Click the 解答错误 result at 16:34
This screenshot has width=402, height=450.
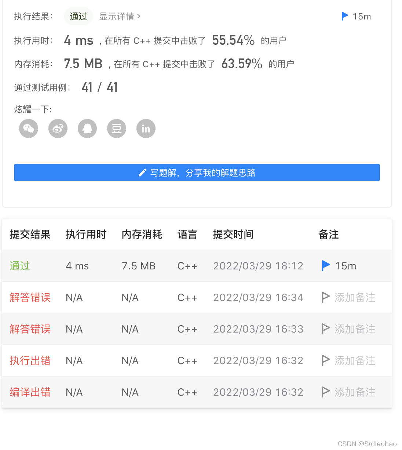click(x=30, y=298)
